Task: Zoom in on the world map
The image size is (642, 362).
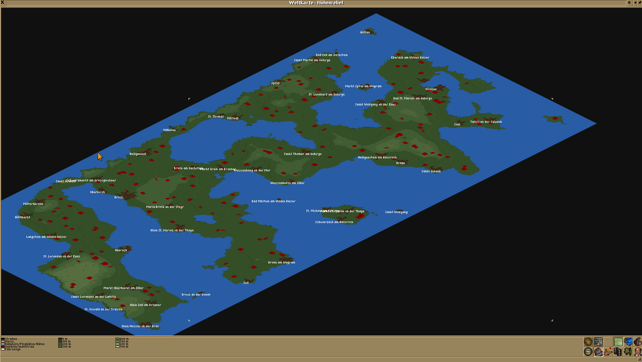Action: pyautogui.click(x=589, y=342)
